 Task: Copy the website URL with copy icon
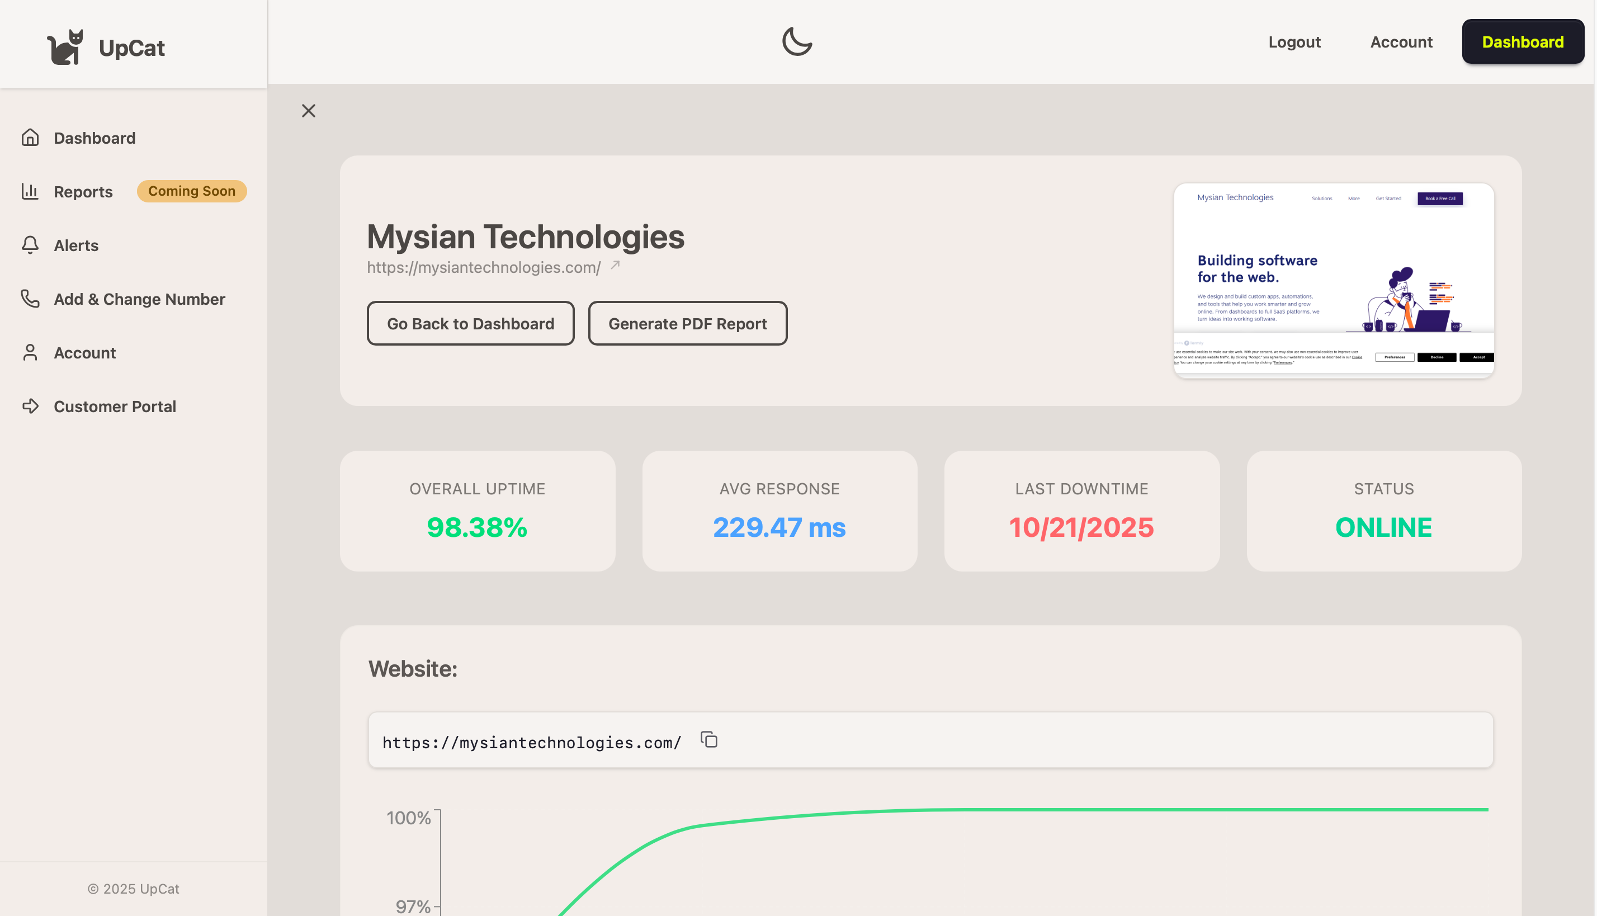(710, 740)
